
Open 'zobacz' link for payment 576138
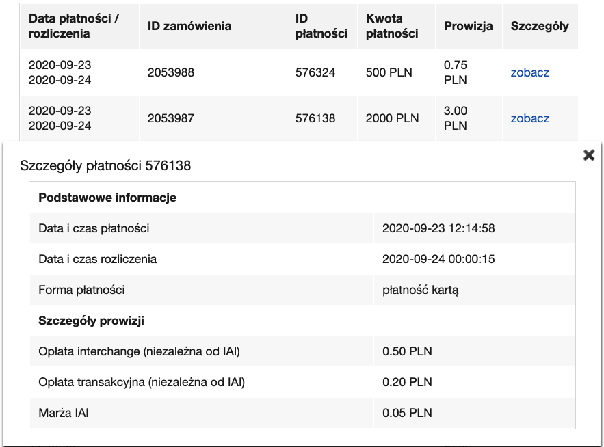pyautogui.click(x=529, y=118)
